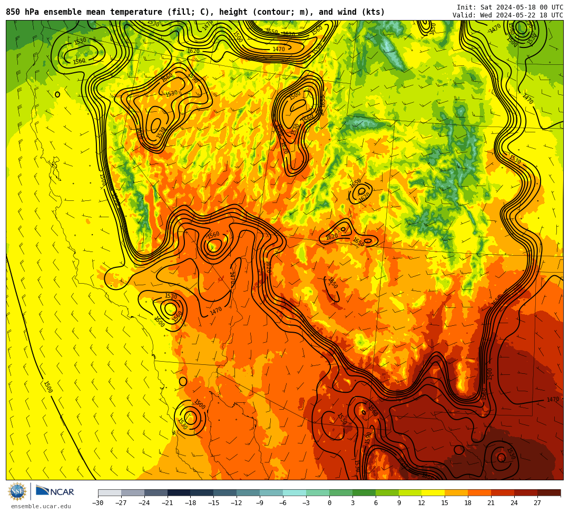Pick the colorbar segment between -30 and -27

pos(110,492)
